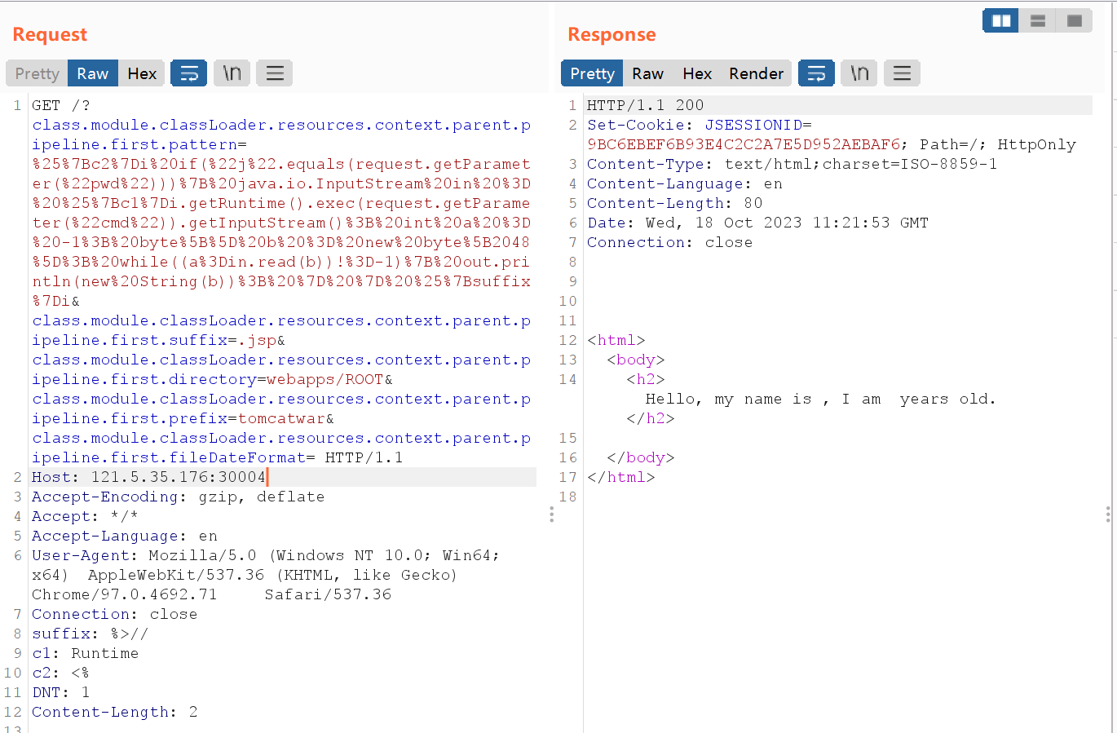This screenshot has height=733, width=1117.
Task: Click response 'Content-Length: 80' header
Action: click(x=674, y=203)
